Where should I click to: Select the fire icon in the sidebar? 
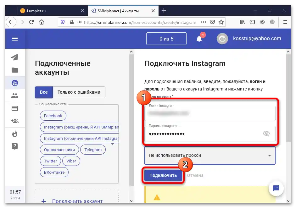(15, 134)
